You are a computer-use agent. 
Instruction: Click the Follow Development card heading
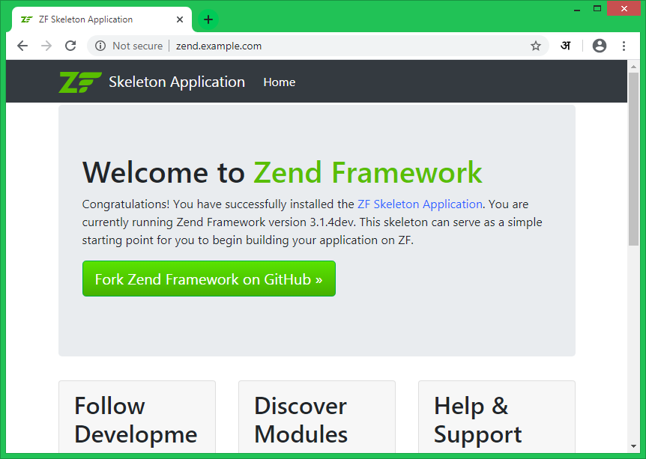(136, 420)
